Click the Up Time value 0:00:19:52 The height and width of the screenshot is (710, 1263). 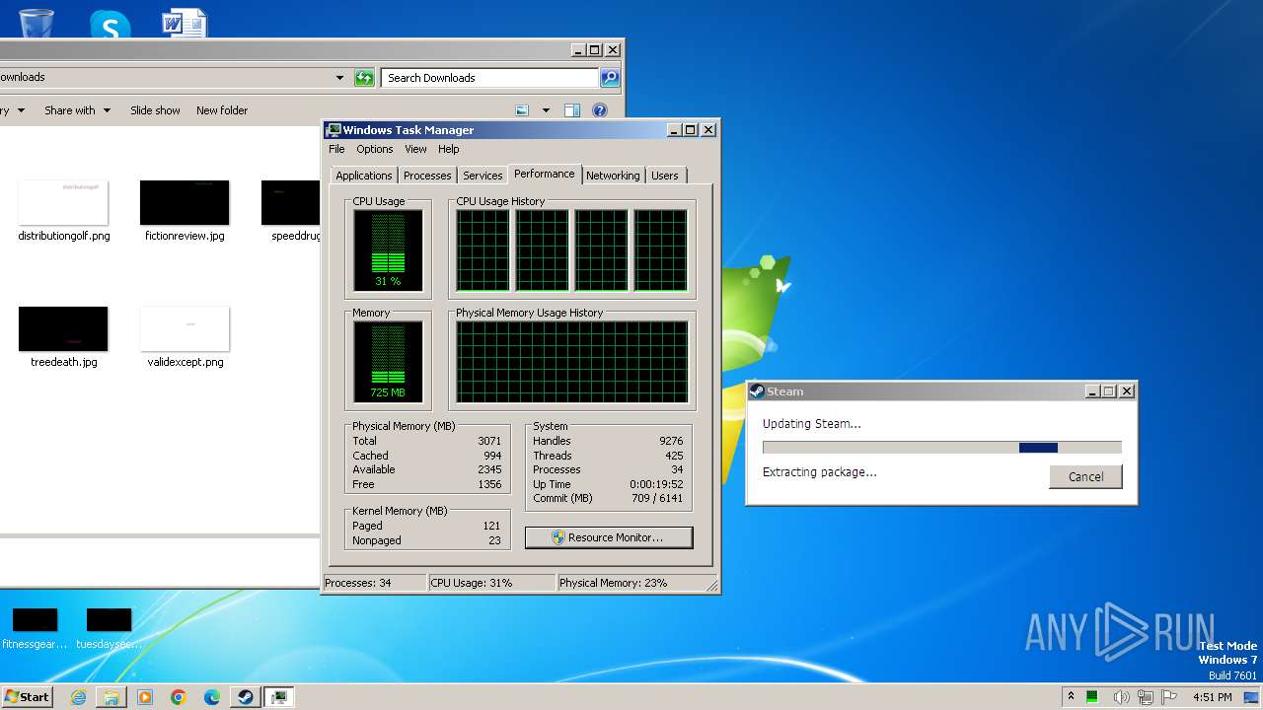pyautogui.click(x=656, y=484)
